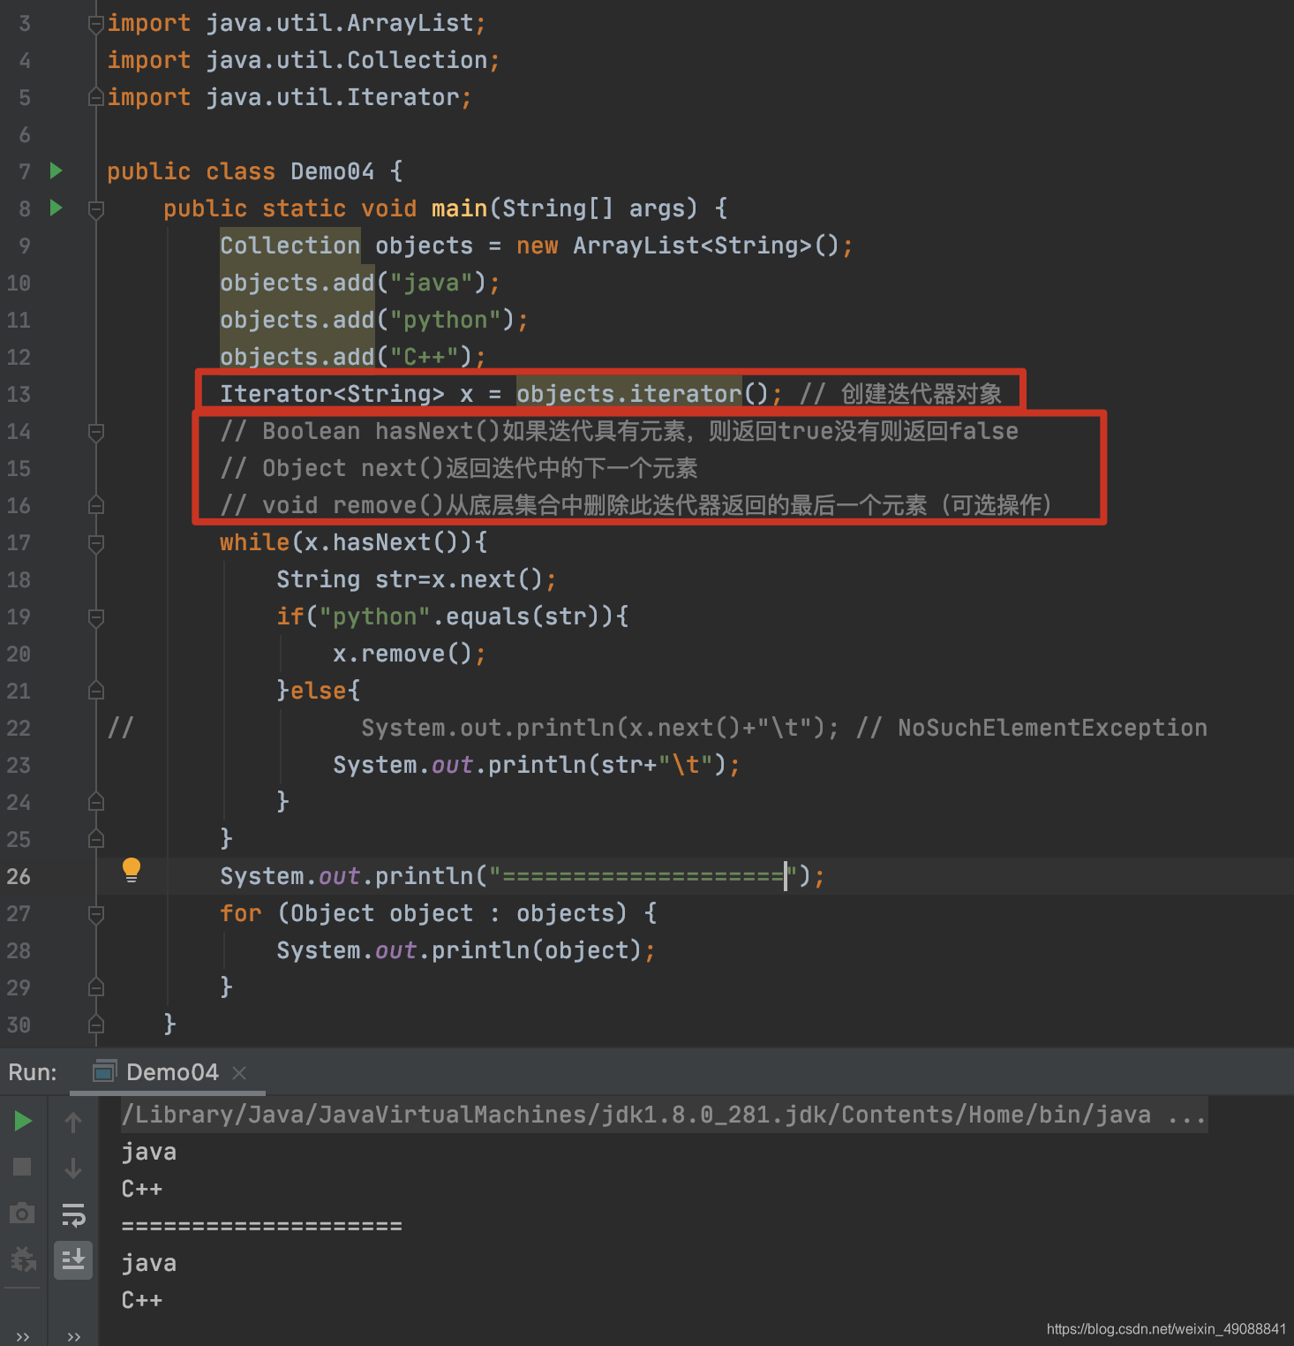The height and width of the screenshot is (1346, 1294).
Task: Click the up arrow in the Run panel
Action: tap(73, 1122)
